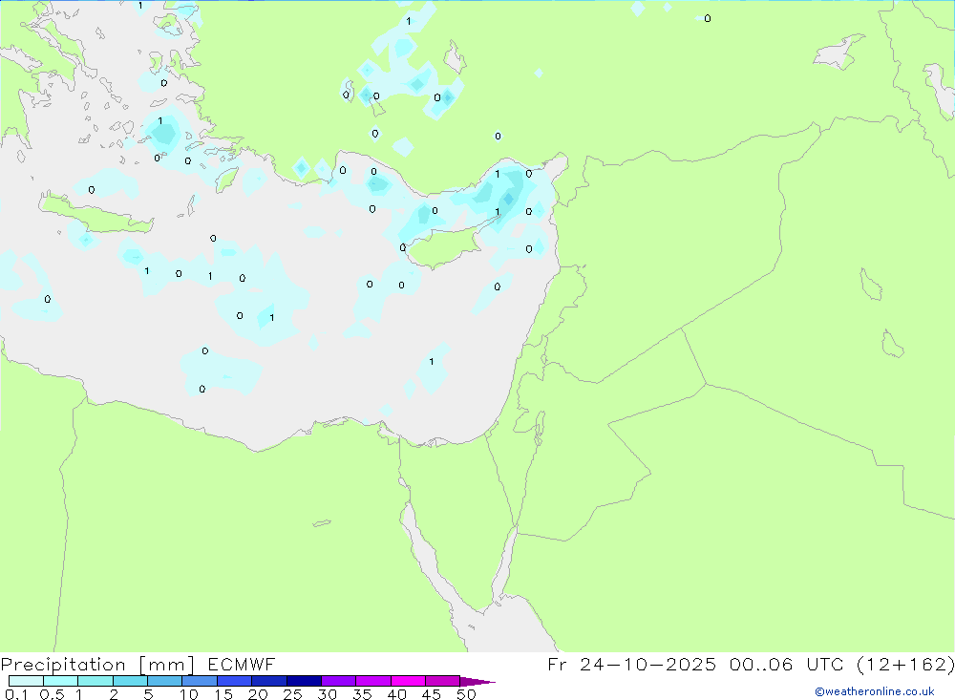Click the island of Crete on map

click(x=95, y=213)
